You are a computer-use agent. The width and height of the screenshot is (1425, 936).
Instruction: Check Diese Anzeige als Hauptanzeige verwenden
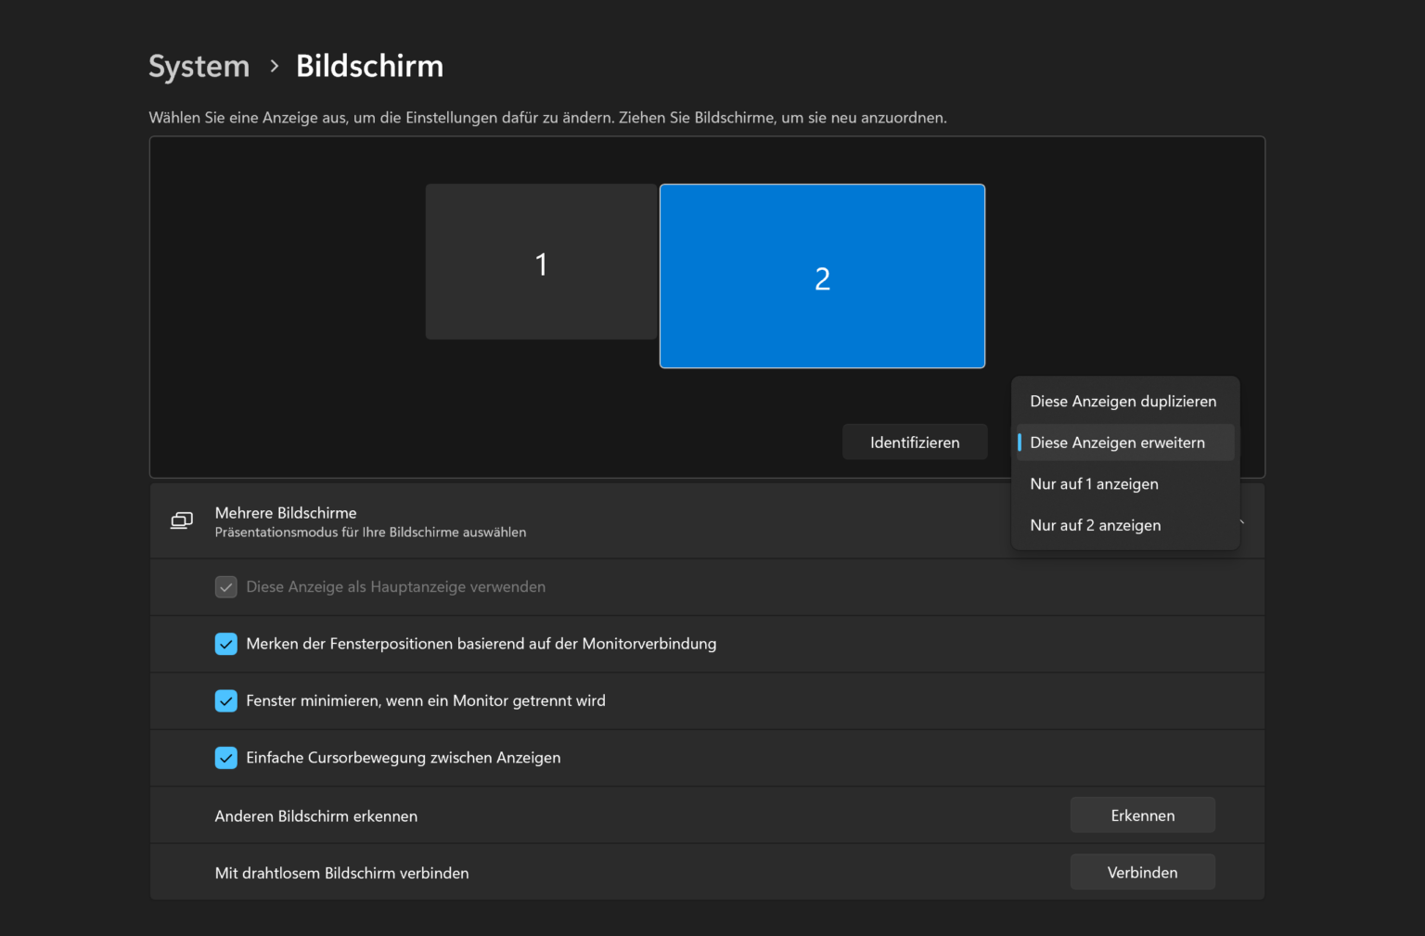coord(225,586)
